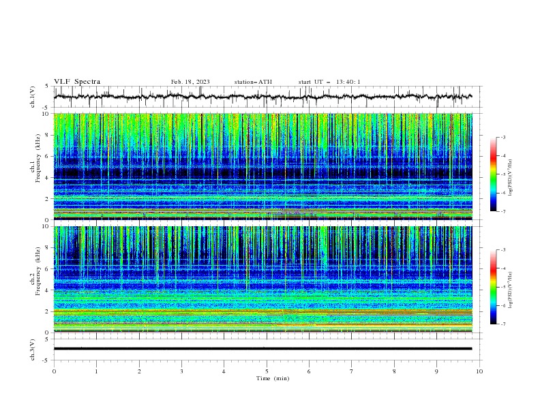This screenshot has width=540, height=417.
Task: Click the ch.2 color bar PSD unit label
Action: [511, 290]
